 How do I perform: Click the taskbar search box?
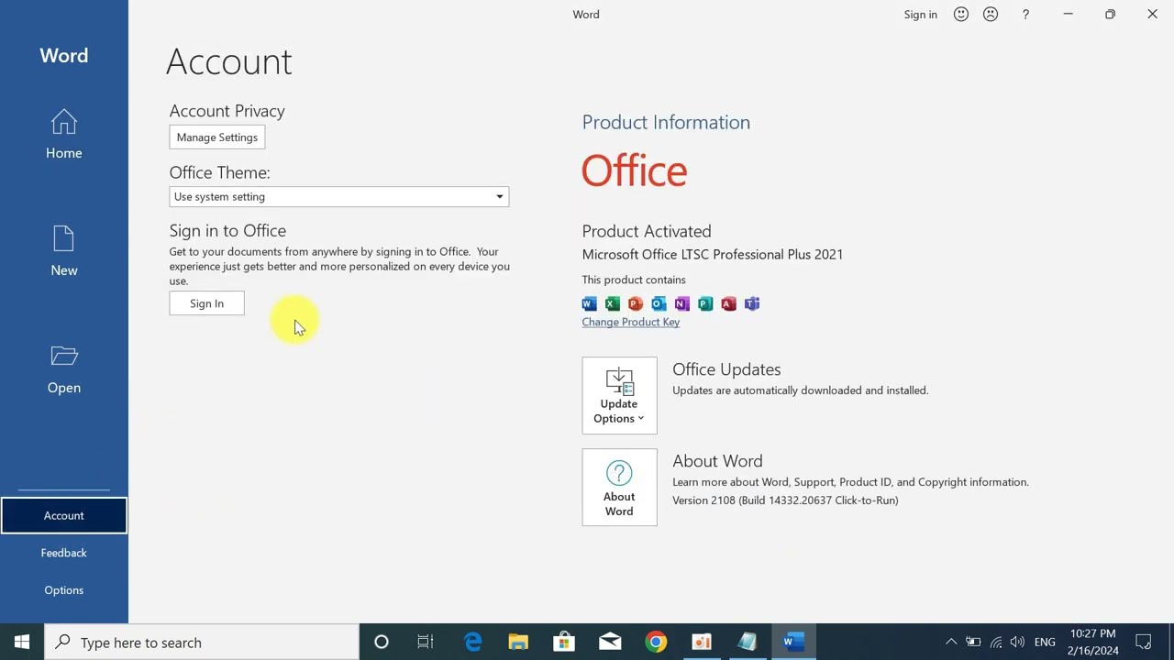pos(202,642)
